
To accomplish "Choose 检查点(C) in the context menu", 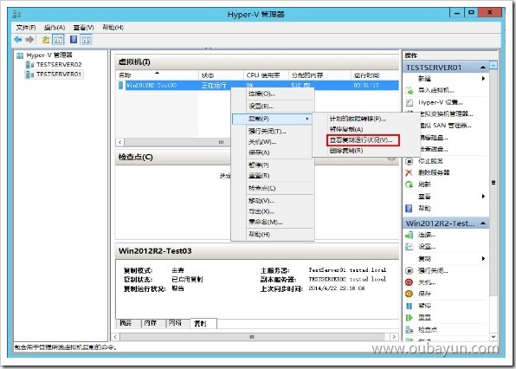I will (273, 188).
